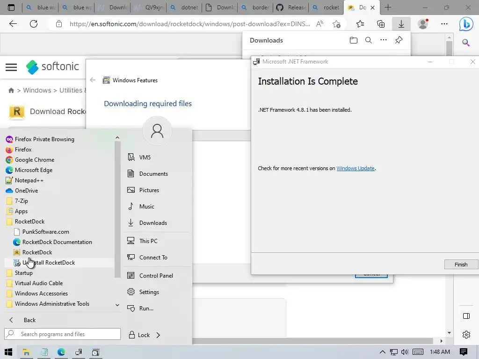Toggle Read aloud icon in address bar
The height and width of the screenshot is (359, 479).
(x=319, y=24)
